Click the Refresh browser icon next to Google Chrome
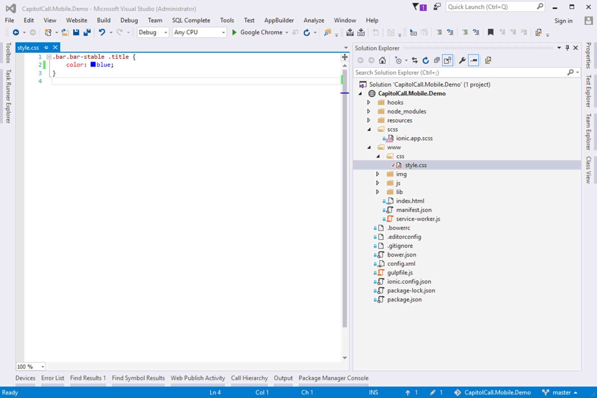This screenshot has width=597, height=398. coord(307,32)
